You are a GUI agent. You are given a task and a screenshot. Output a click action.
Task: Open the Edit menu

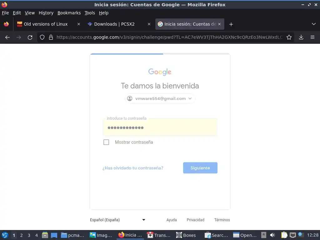pos(17,13)
